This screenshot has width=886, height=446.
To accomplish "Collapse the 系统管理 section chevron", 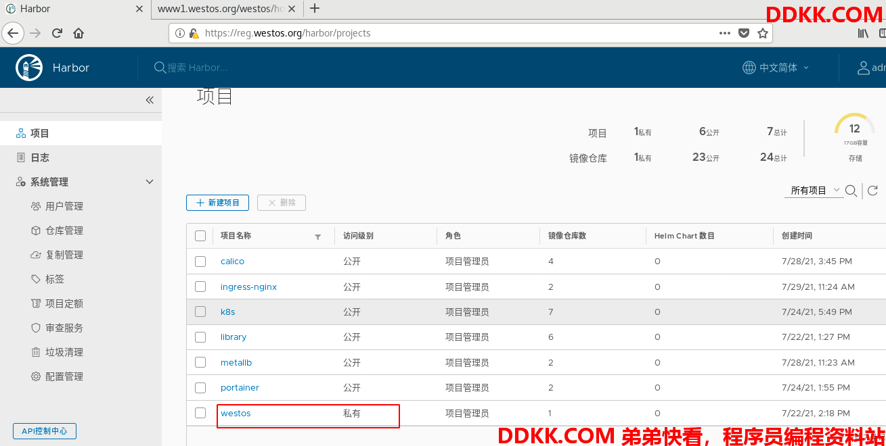I will coord(150,182).
